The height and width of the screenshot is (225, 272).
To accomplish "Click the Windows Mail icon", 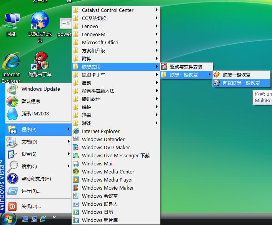I will coord(76,163).
